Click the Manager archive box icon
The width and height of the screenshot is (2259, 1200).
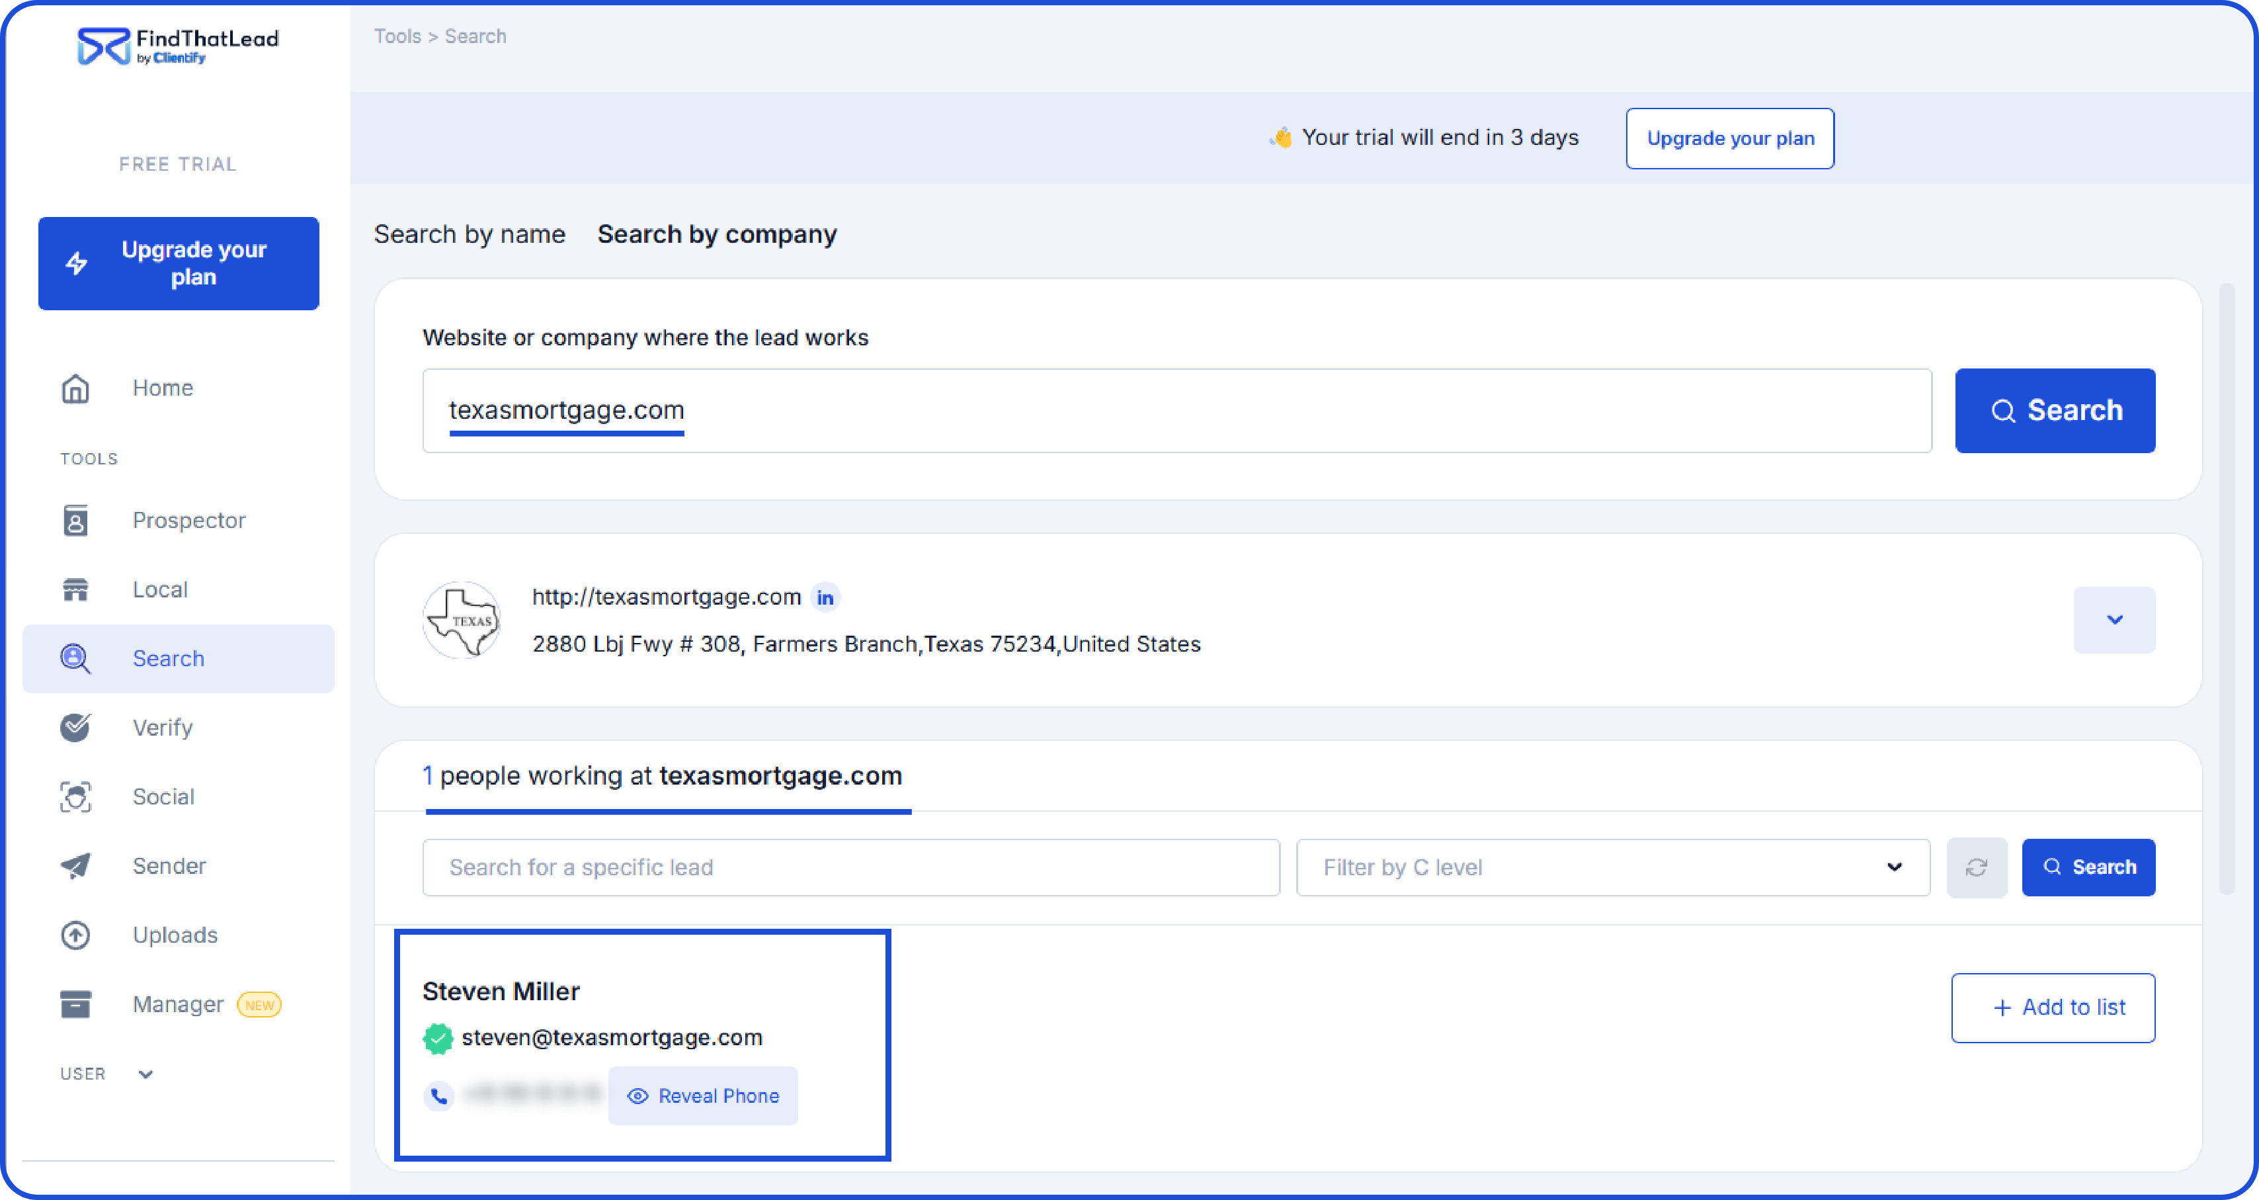click(x=75, y=1004)
